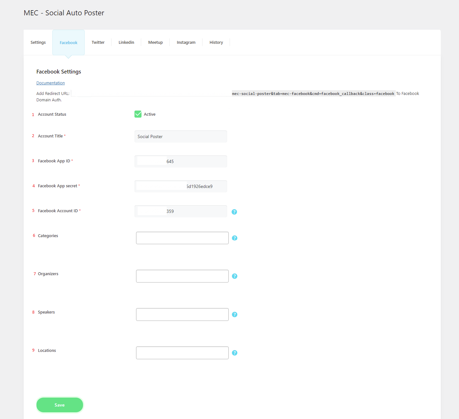Switch to the Settings tab
Viewport: 459px width, 419px height.
pyautogui.click(x=38, y=43)
